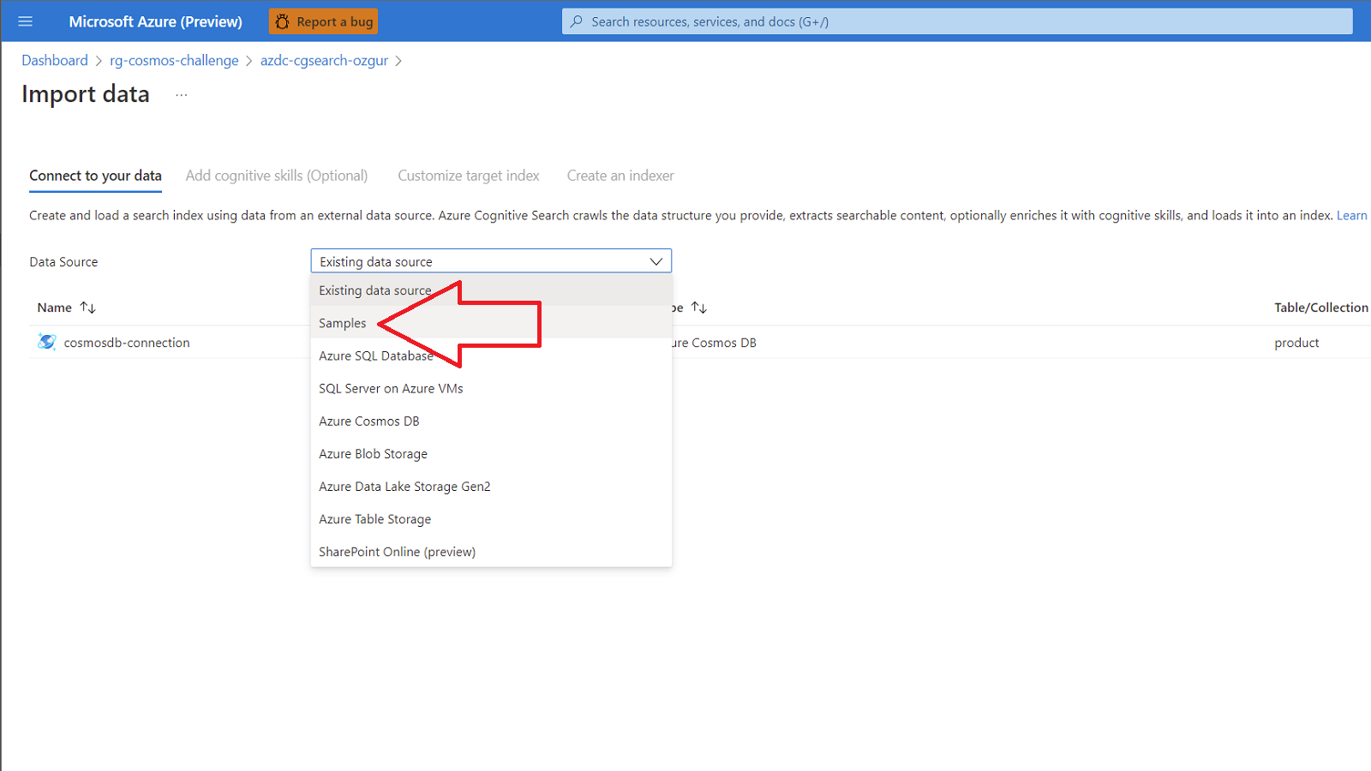This screenshot has width=1371, height=771.
Task: Open the rg-cosmos-challenge breadcrumb
Action: 174,60
